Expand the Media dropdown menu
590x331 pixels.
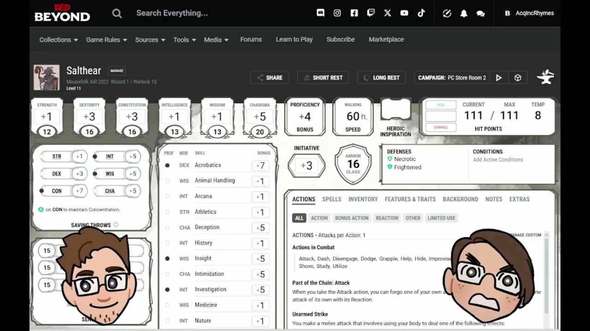pos(217,40)
